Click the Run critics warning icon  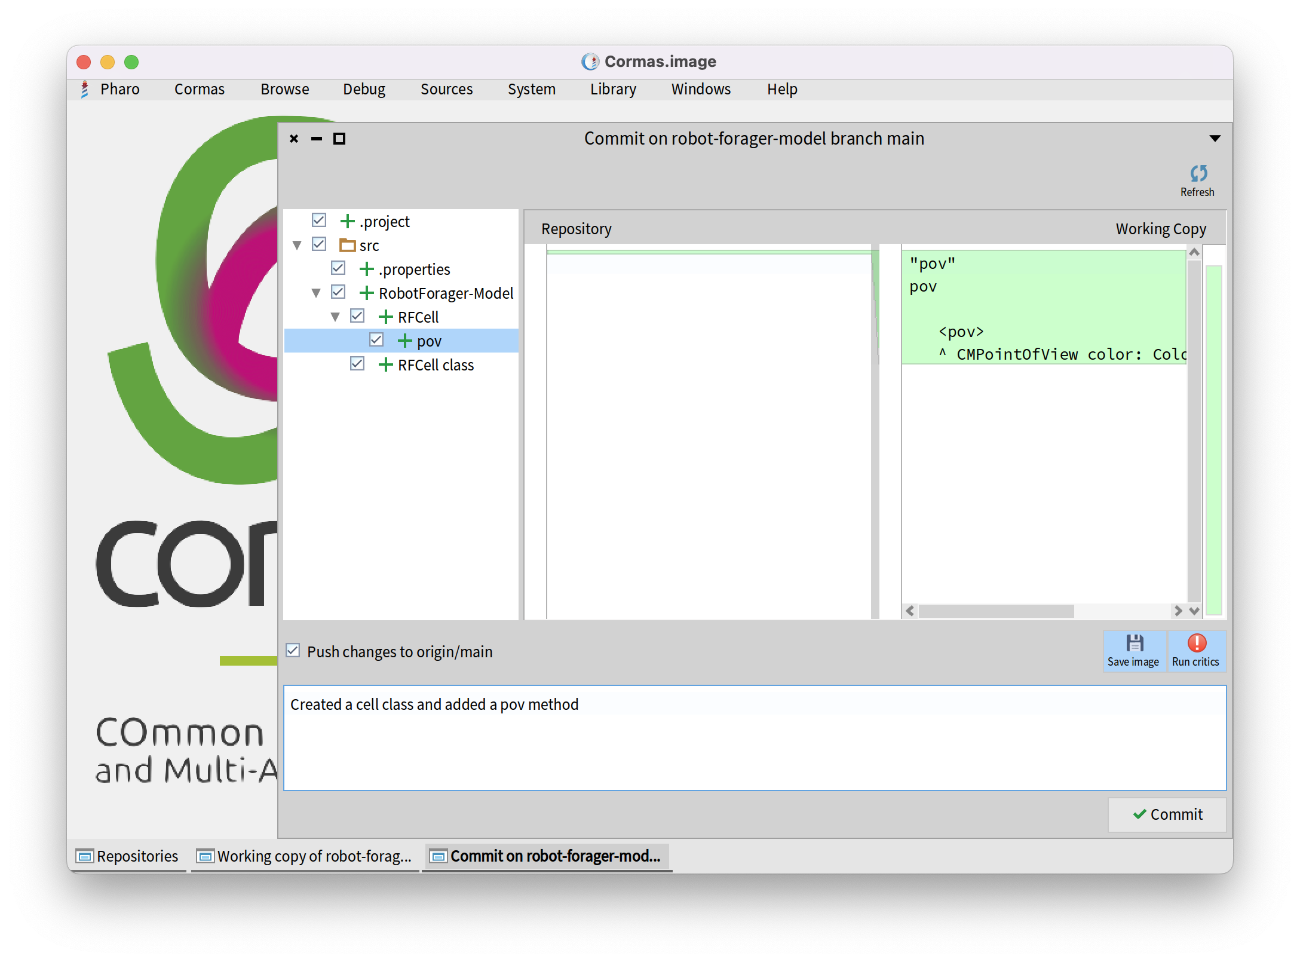click(x=1196, y=643)
